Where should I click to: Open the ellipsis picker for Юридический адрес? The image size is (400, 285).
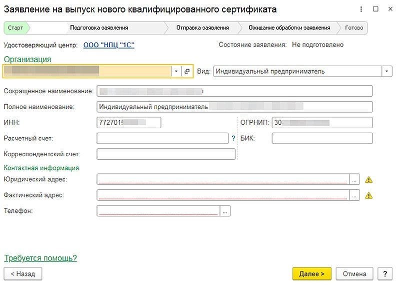click(x=354, y=180)
